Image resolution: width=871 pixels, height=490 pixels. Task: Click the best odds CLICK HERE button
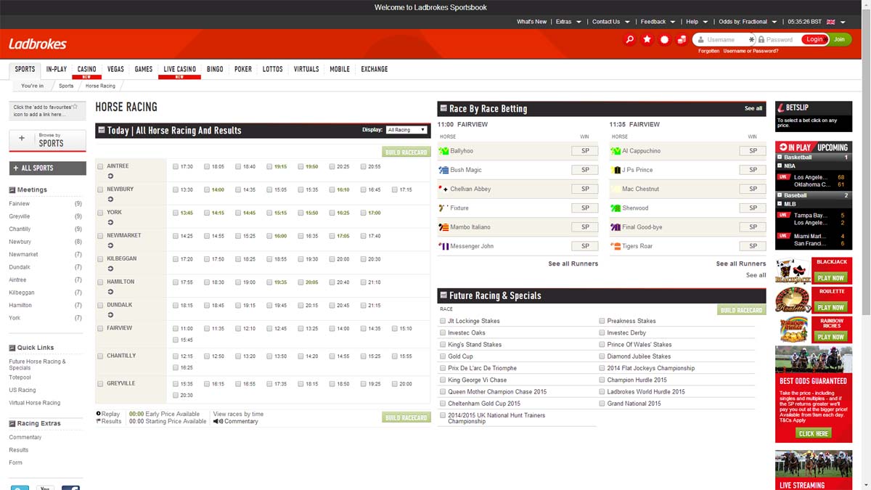[813, 433]
